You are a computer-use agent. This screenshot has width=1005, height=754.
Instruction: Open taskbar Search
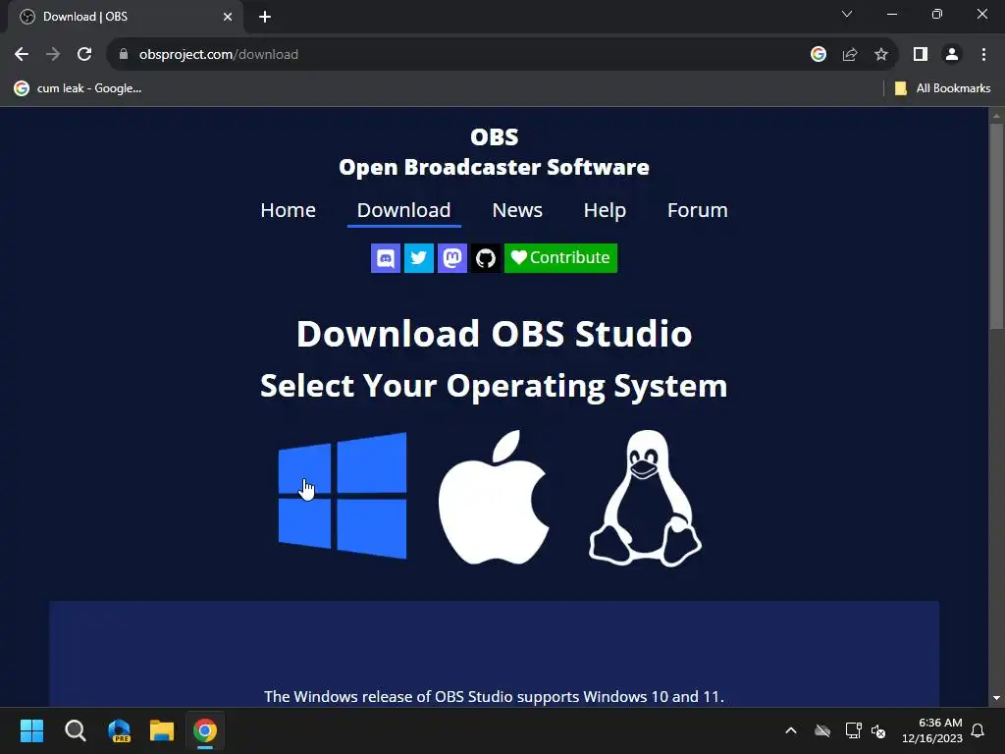pos(75,730)
